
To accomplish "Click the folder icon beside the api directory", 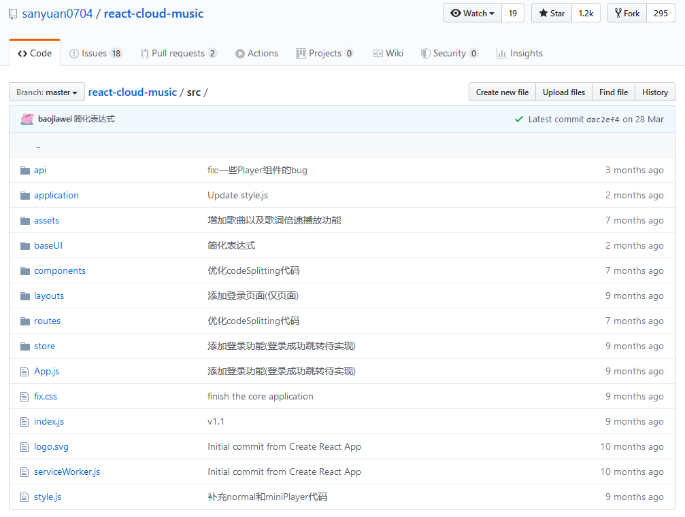I will click(x=24, y=170).
